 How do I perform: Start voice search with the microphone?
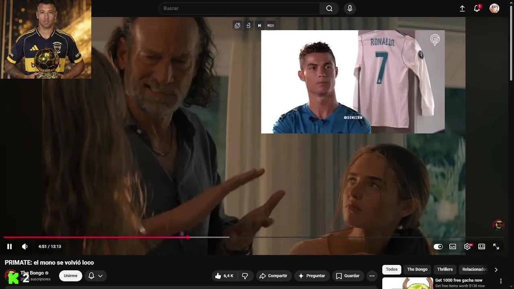(350, 8)
